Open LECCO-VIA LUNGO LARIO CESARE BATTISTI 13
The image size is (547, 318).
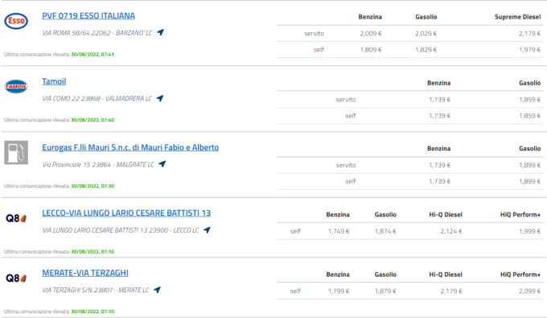click(126, 213)
